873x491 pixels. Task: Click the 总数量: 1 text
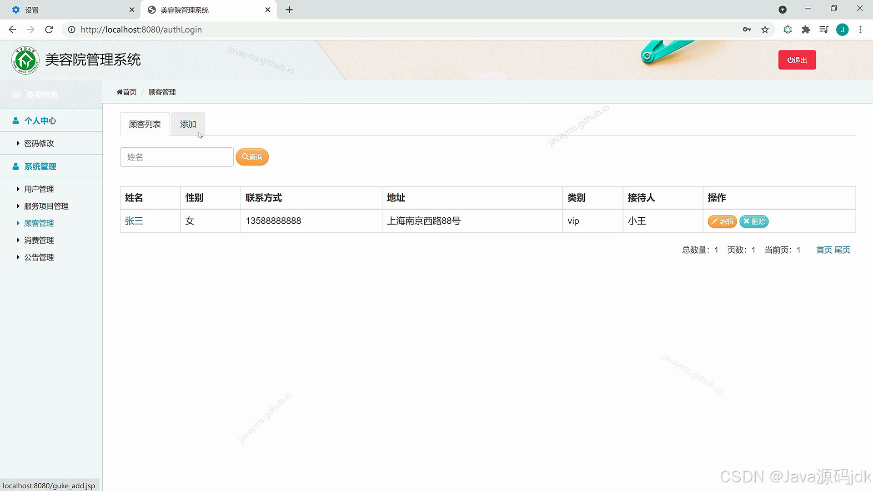[x=700, y=250]
